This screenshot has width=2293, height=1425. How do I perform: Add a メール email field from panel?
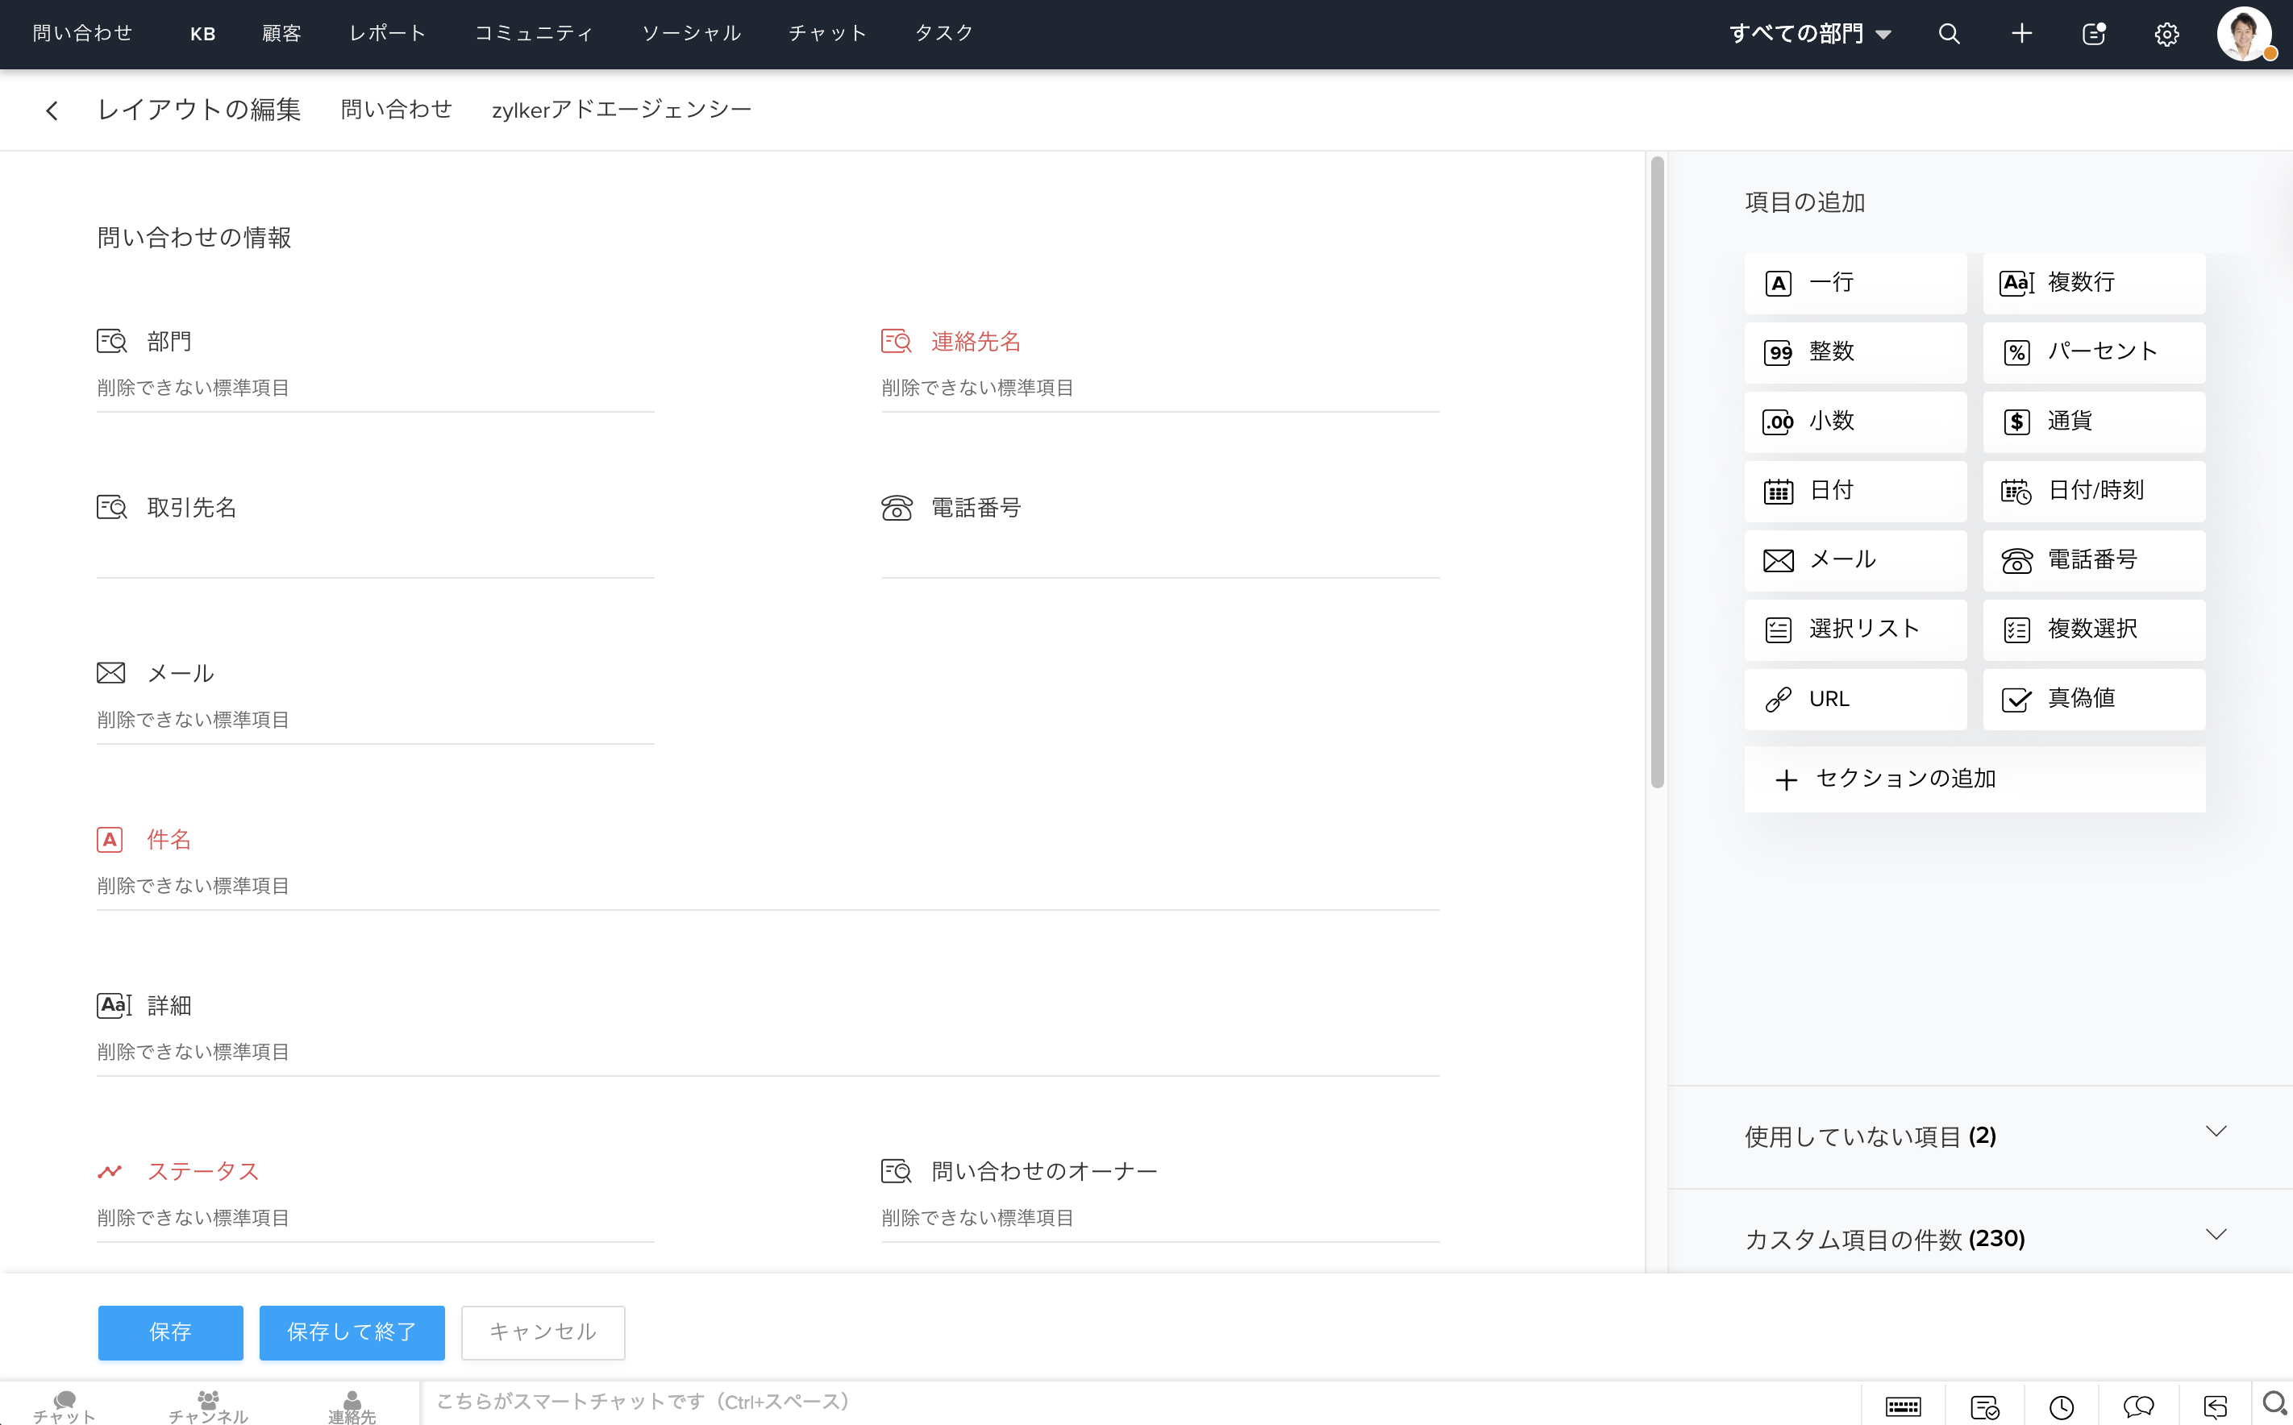[1854, 560]
